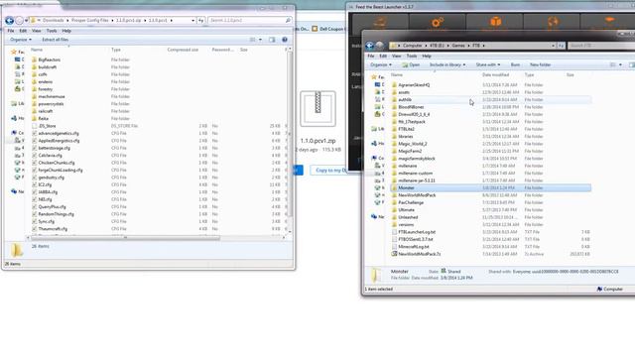This screenshot has height=357, width=635.
Task: Expand address bar history in zip window
Action: click(192, 20)
